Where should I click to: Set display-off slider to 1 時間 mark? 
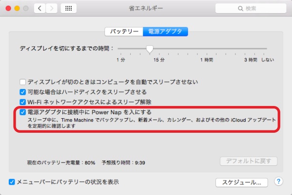coord(207,49)
